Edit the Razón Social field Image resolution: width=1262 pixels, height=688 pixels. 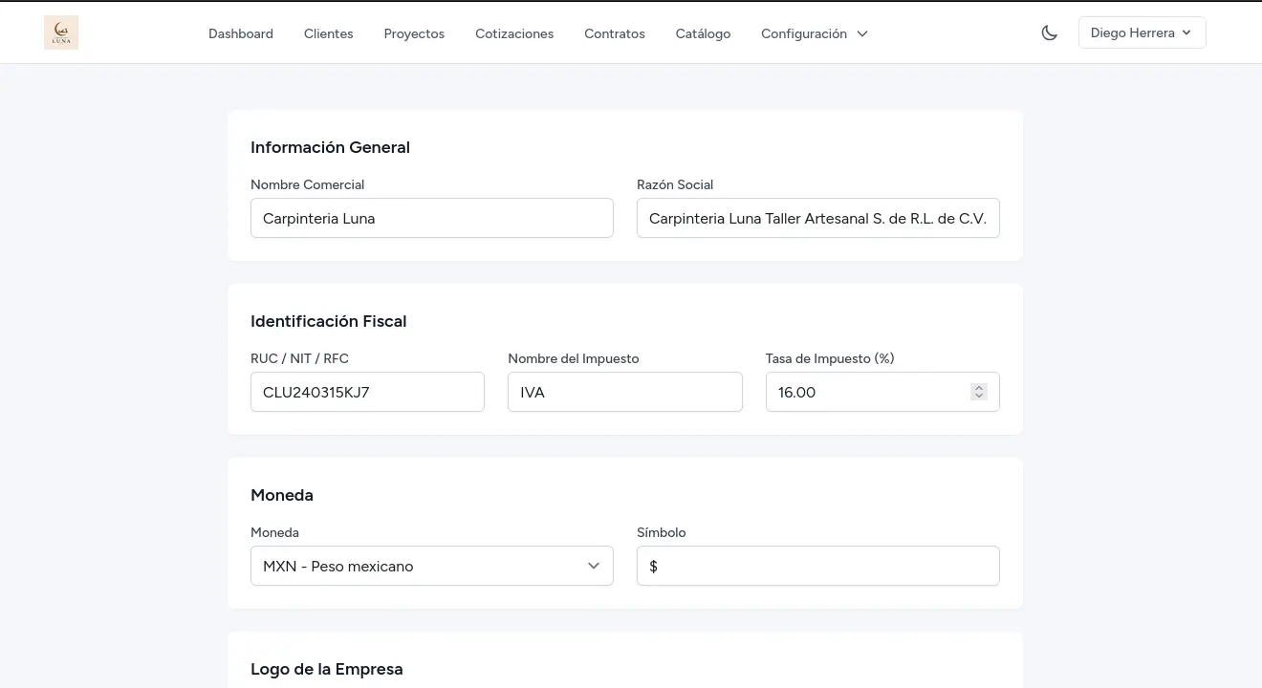[x=818, y=218]
